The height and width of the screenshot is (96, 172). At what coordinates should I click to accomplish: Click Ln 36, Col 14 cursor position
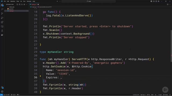click(136, 95)
